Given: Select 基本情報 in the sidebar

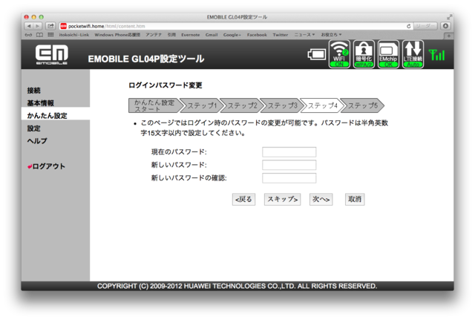Looking at the screenshot, I should (40, 103).
